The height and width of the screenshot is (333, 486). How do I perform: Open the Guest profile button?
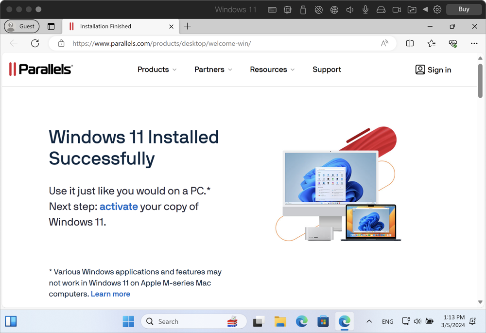22,26
